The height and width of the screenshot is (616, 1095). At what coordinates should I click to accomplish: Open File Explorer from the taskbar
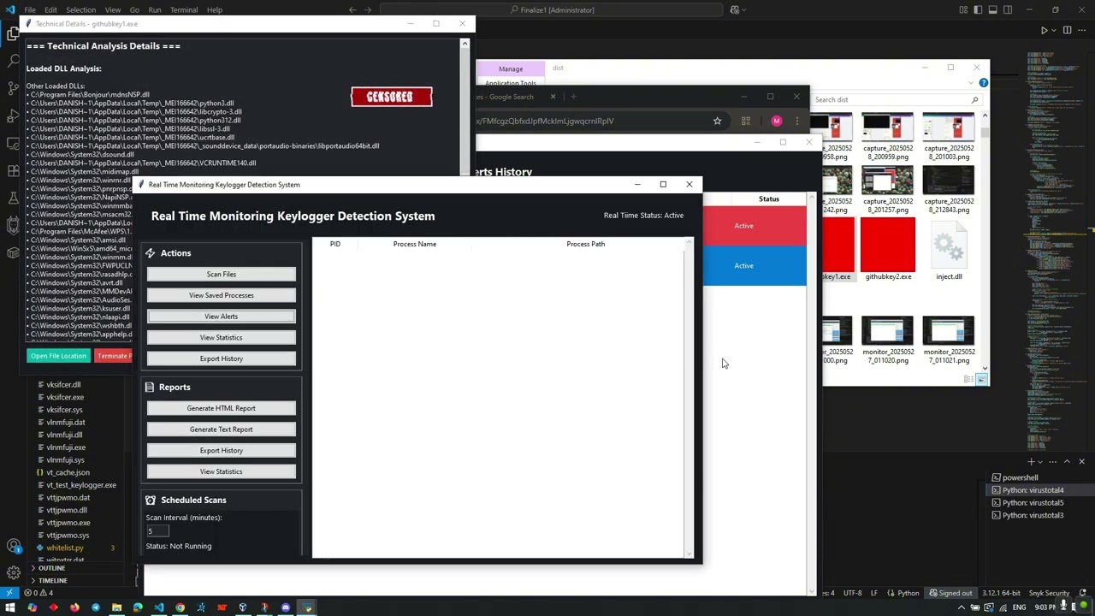pos(116,607)
